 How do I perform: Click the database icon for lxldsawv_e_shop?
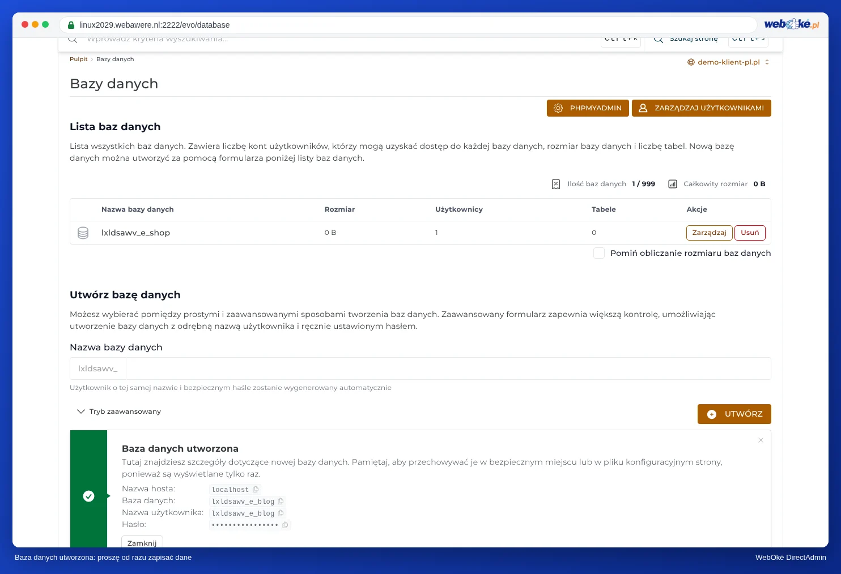point(83,233)
